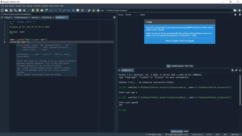Run current cell and advance icon
Screen dimensions: 242x136
pos(37,10)
